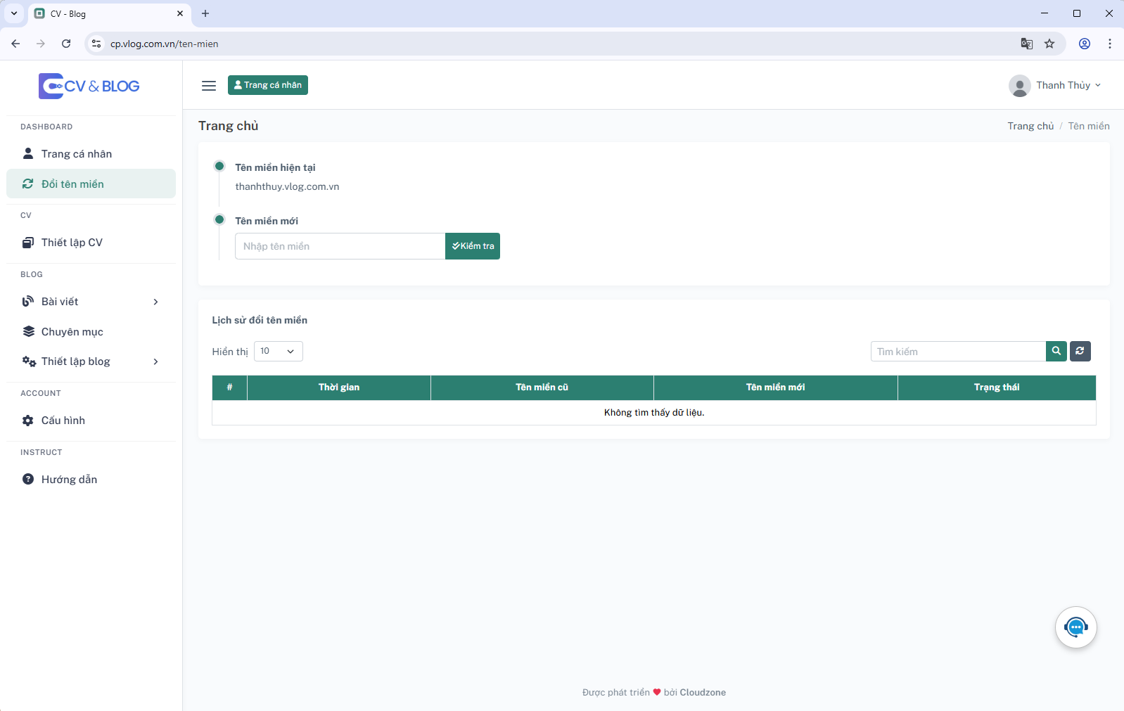This screenshot has height=711, width=1124.
Task: Click Lịch sử đổi tên miền heading
Action: click(260, 320)
